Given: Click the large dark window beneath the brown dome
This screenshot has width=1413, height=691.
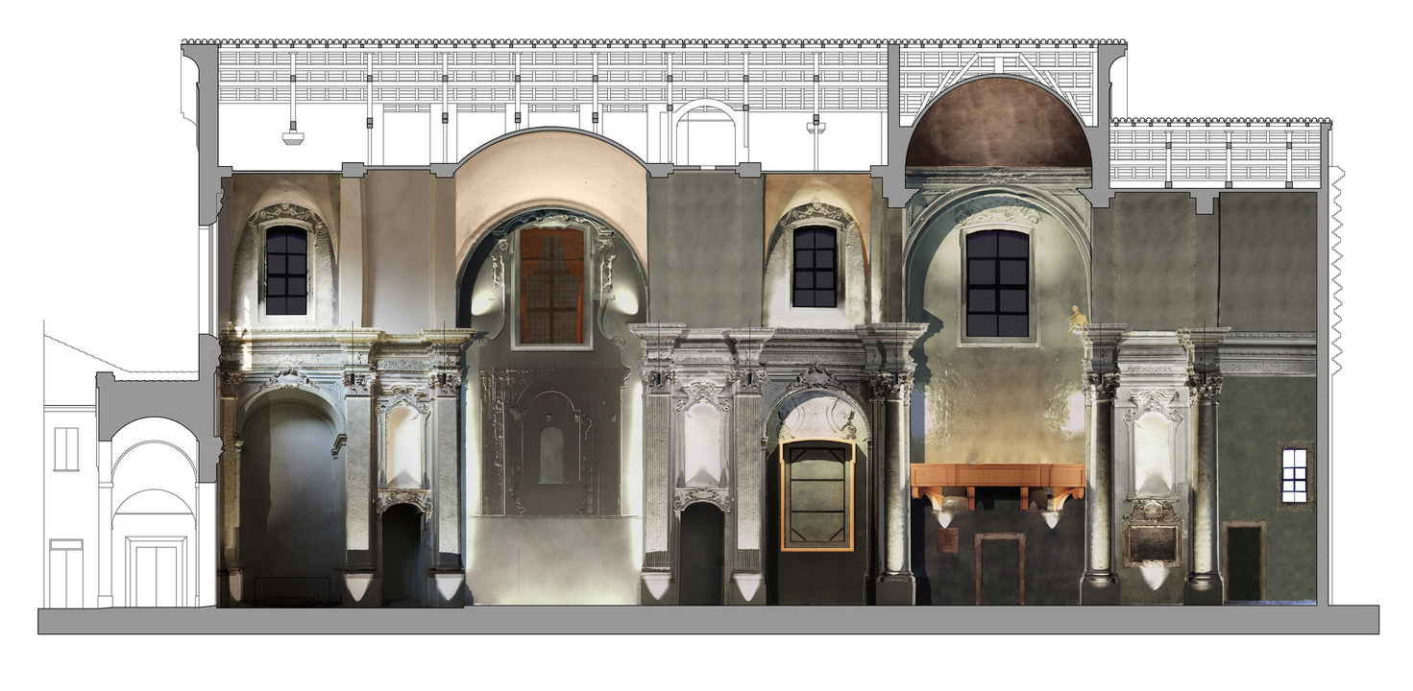Looking at the screenshot, I should click(997, 283).
